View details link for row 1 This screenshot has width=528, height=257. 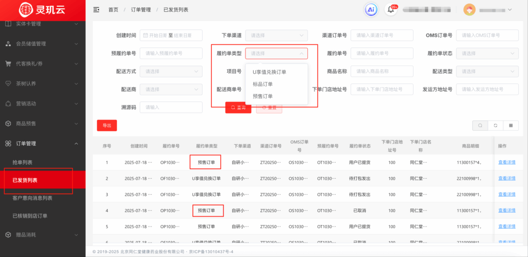[506, 163]
